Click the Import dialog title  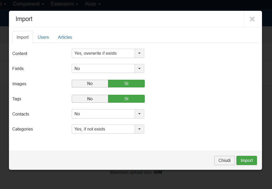(x=24, y=19)
